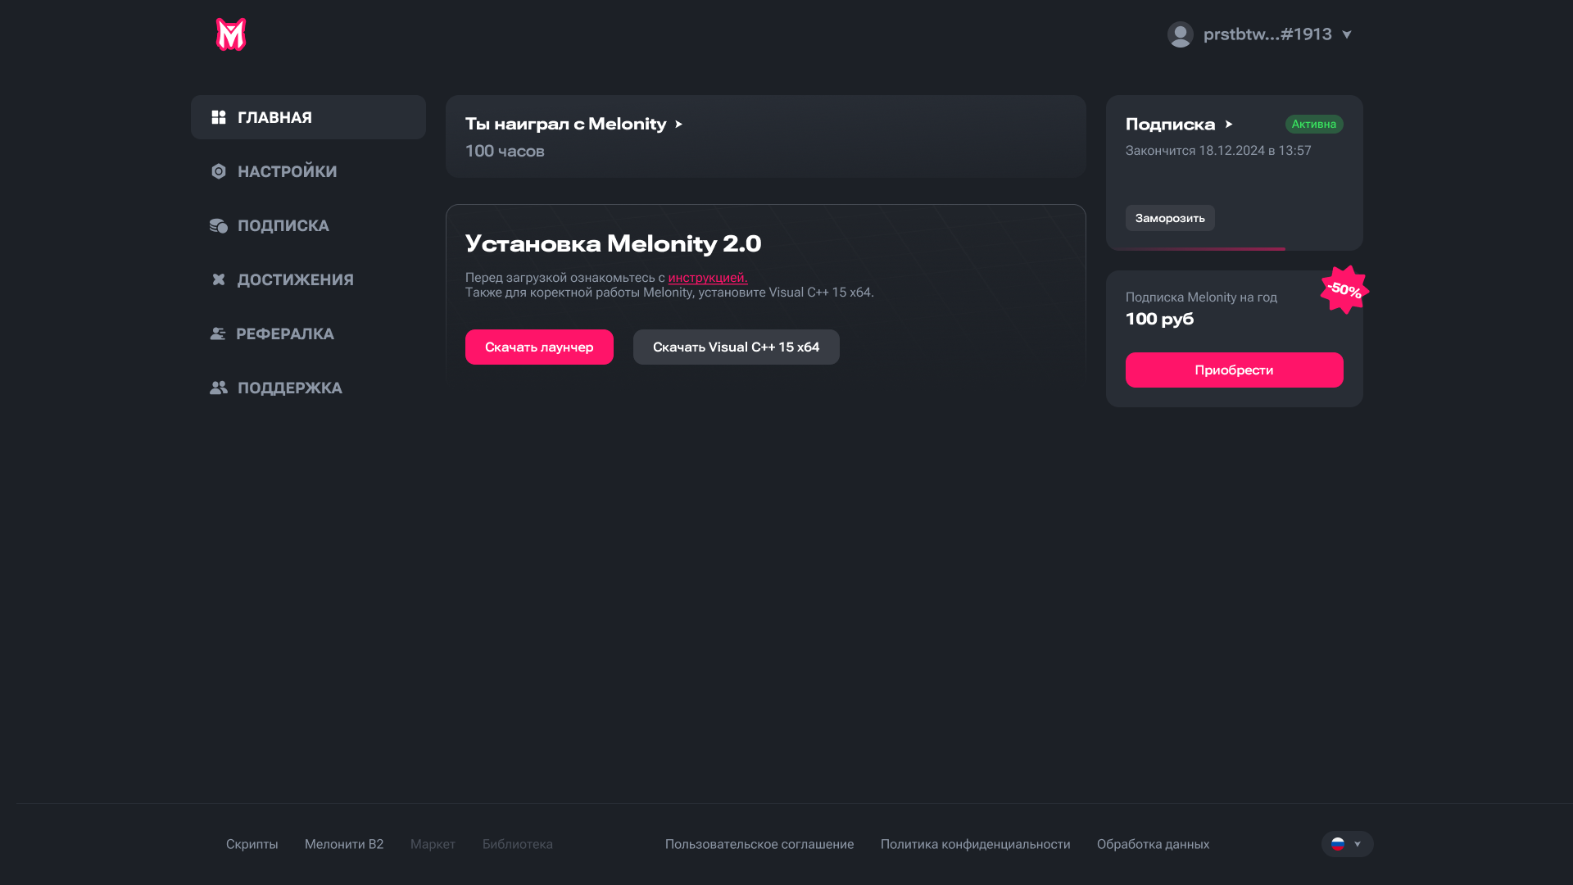Click the user avatar icon
The width and height of the screenshot is (1573, 885).
(x=1181, y=34)
